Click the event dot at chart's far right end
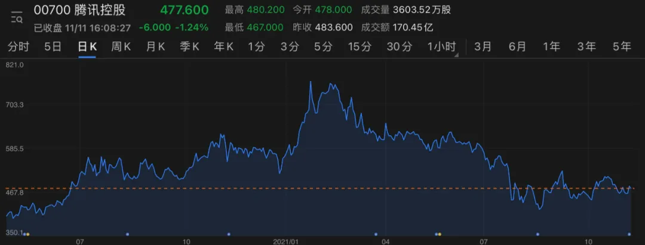Image resolution: width=645 pixels, height=245 pixels. pyautogui.click(x=629, y=234)
